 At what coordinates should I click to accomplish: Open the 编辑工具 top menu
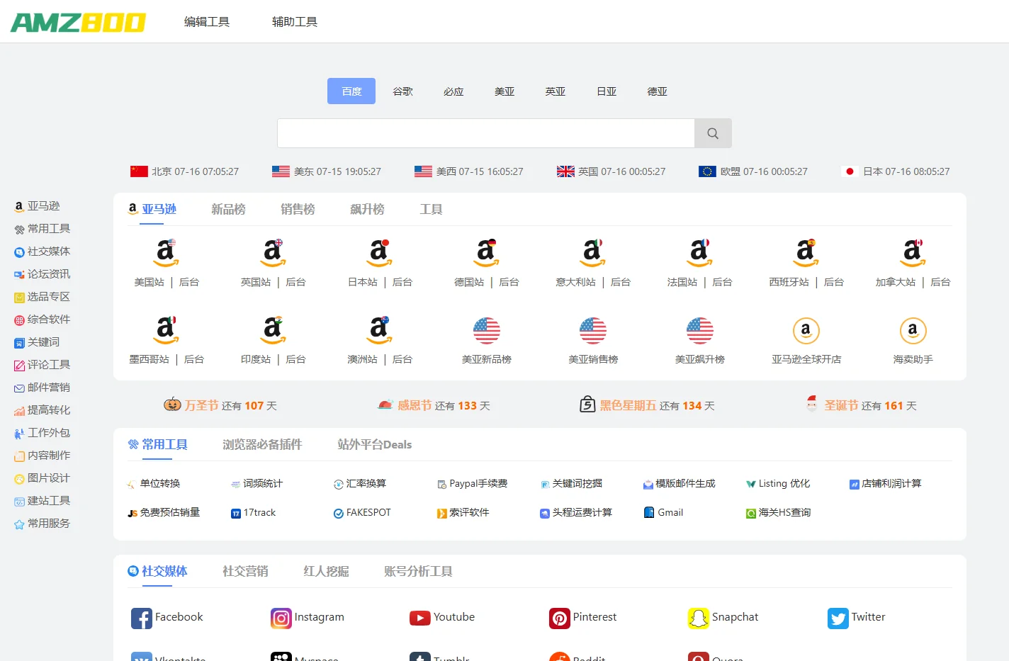click(x=207, y=22)
